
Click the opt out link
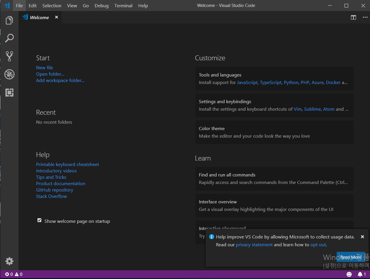(318, 245)
